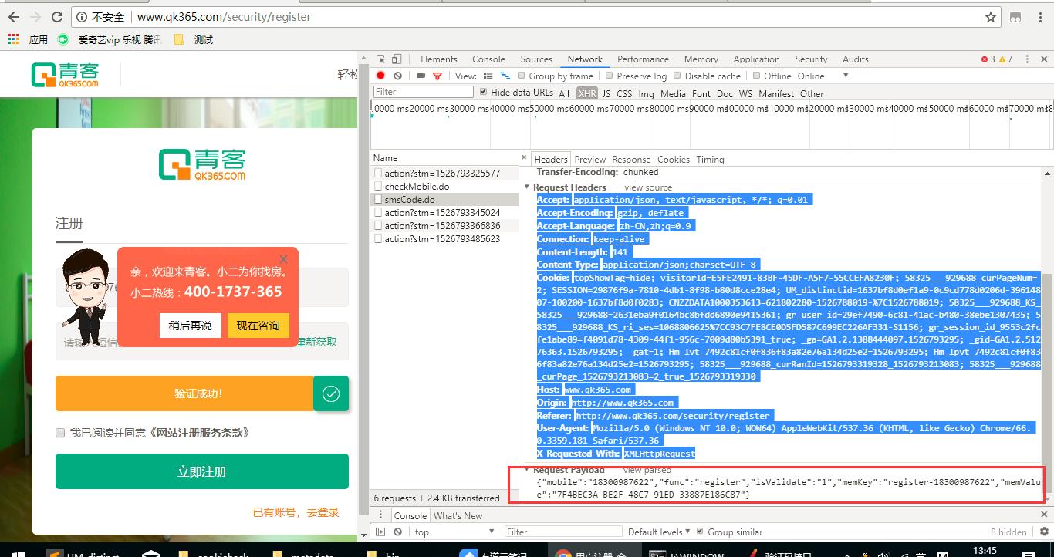
Task: Open Chrome apps shortcut icon
Action: pos(13,39)
